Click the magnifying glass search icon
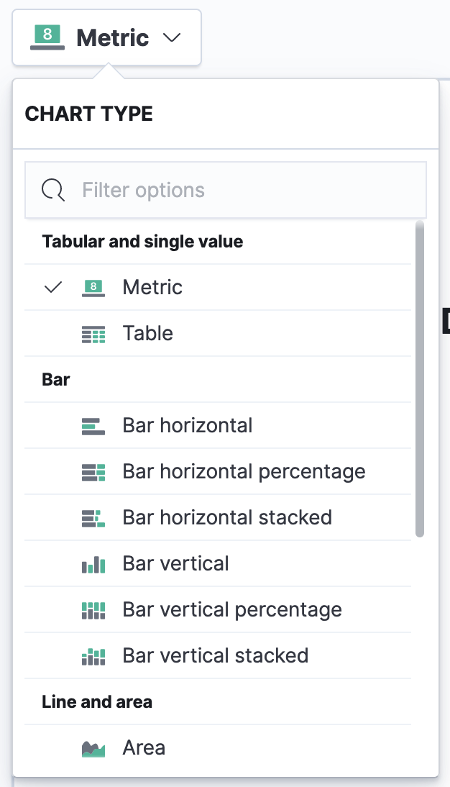 tap(53, 190)
